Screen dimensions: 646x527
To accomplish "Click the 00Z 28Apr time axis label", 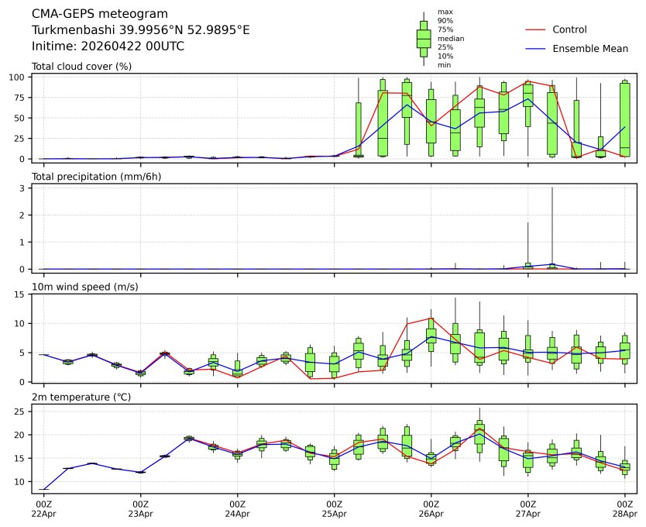I will pos(624,509).
